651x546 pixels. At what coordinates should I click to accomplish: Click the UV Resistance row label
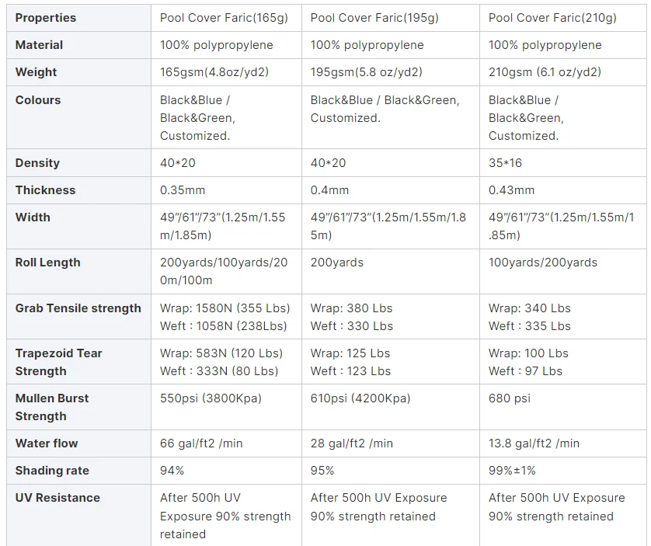(x=57, y=498)
